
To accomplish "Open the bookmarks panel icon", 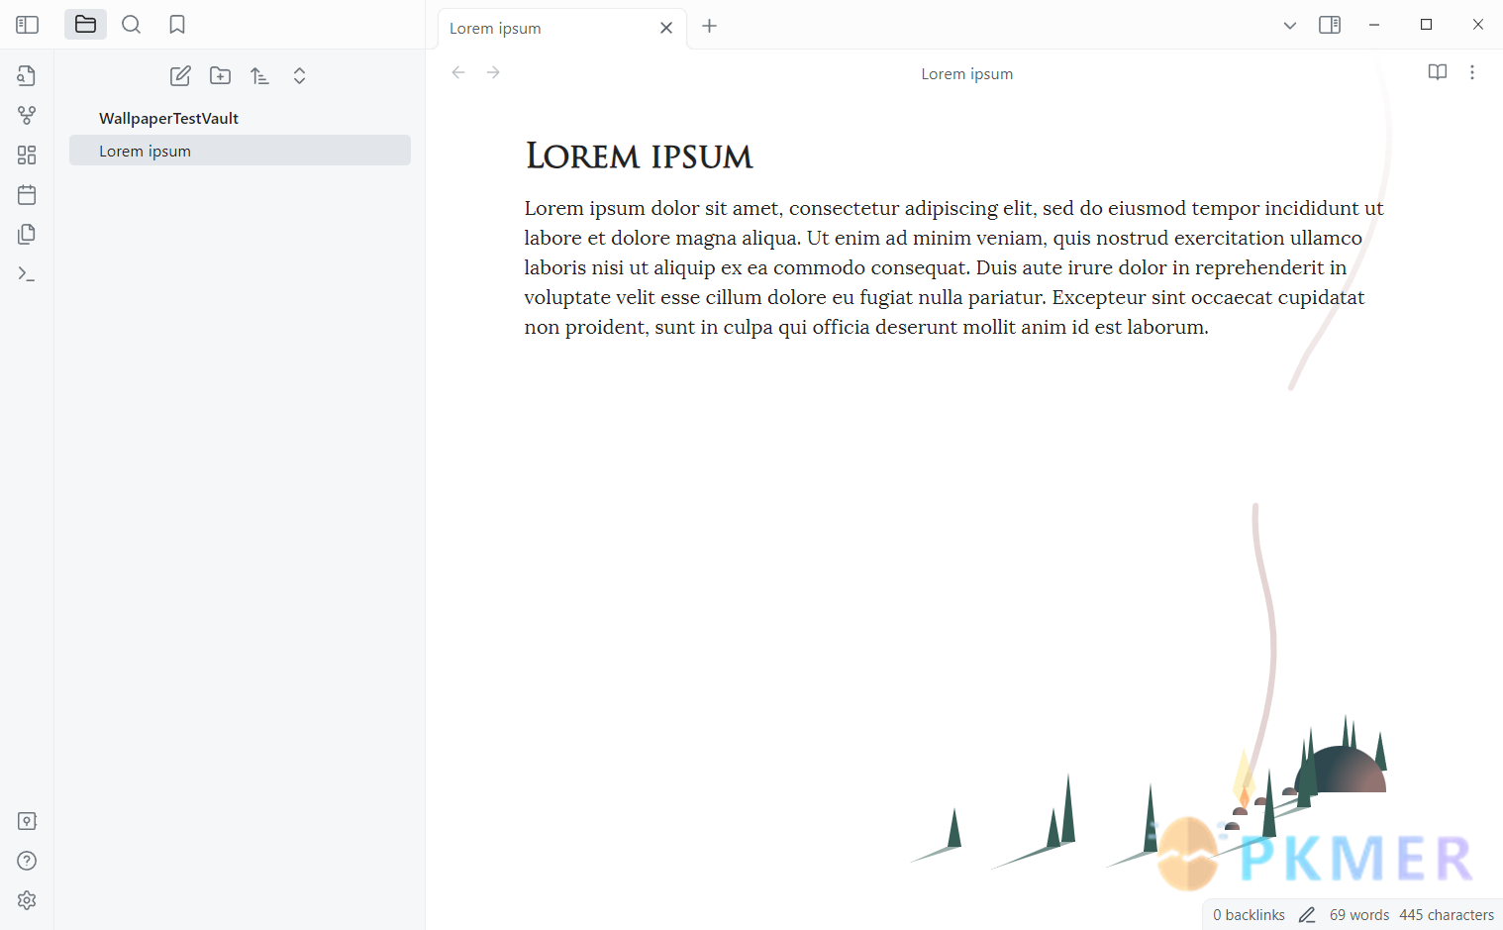I will (x=177, y=25).
